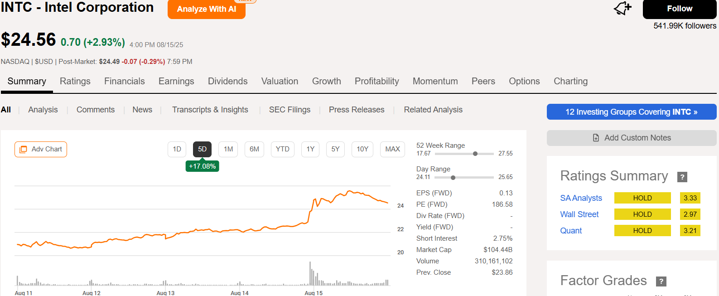Click the Volume 310,161,102 value
Screen dimensions: 719x296
tap(494, 261)
